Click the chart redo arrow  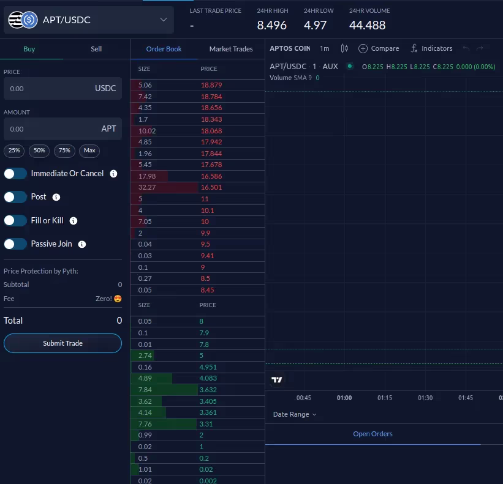click(x=480, y=48)
